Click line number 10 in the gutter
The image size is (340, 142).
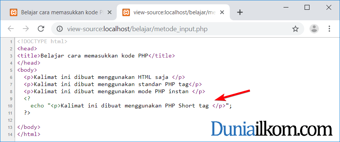[10, 106]
